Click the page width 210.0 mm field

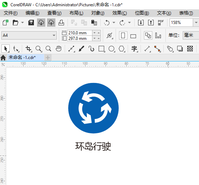(x=80, y=33)
